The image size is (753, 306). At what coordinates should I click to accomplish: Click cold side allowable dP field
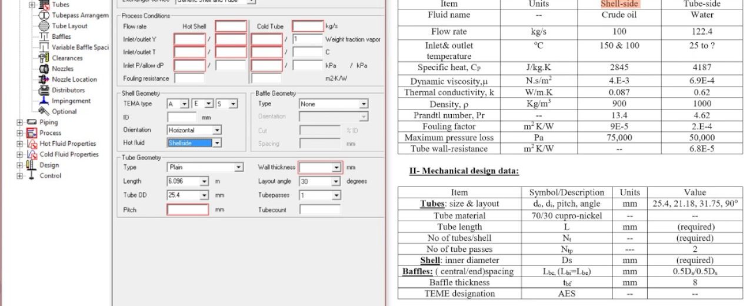[308, 65]
